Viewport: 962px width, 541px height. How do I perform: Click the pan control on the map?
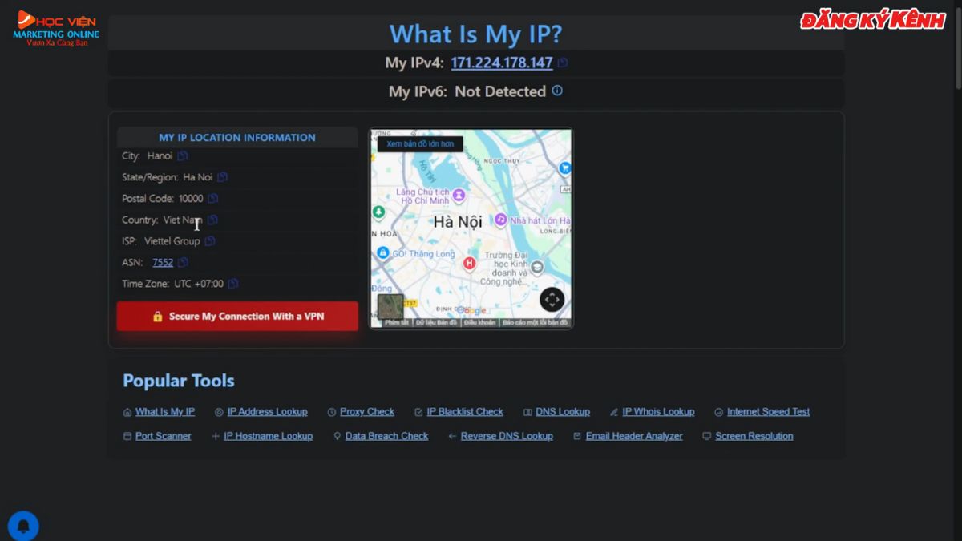pos(552,299)
